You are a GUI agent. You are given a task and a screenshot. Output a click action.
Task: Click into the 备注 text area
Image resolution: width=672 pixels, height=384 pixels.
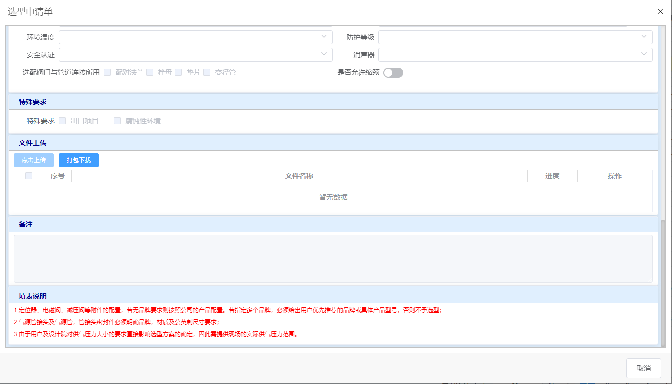point(333,259)
